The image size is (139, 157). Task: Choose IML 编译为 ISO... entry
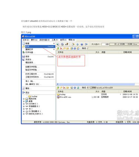(x=39, y=84)
